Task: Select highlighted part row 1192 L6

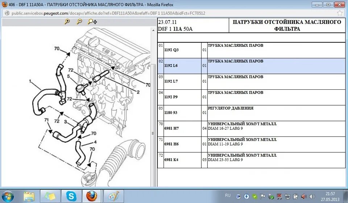Action: click(x=251, y=65)
